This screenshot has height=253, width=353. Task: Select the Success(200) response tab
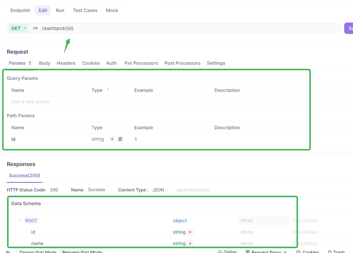pos(25,176)
